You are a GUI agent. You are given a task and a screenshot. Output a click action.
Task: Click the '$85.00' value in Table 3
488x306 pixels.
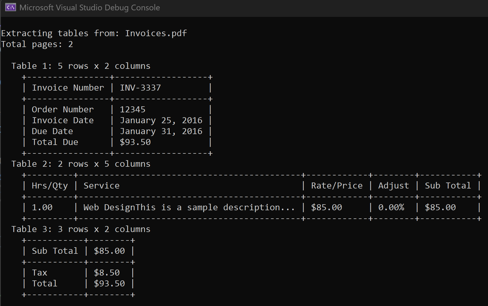click(109, 251)
